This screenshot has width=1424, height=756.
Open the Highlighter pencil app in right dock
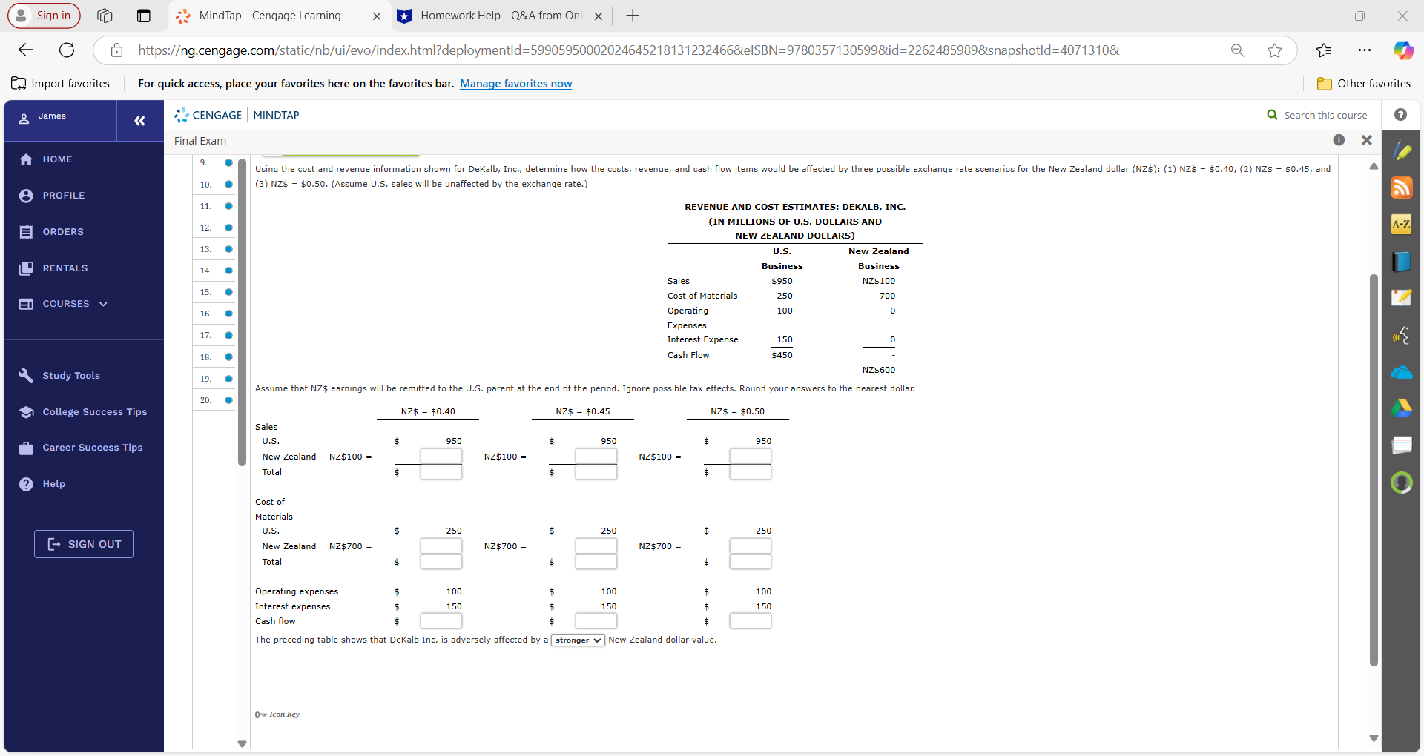(1402, 151)
